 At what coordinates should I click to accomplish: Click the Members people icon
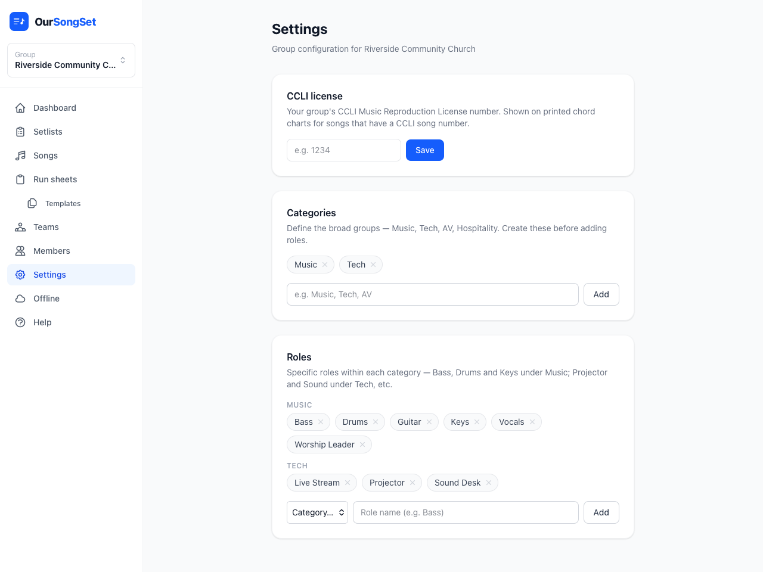coord(20,251)
